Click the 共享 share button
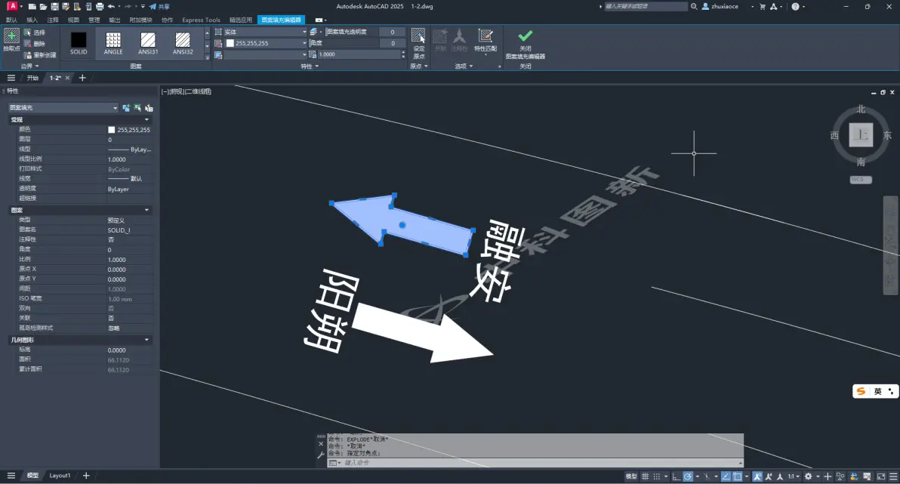The height and width of the screenshot is (484, 900). coord(159,6)
